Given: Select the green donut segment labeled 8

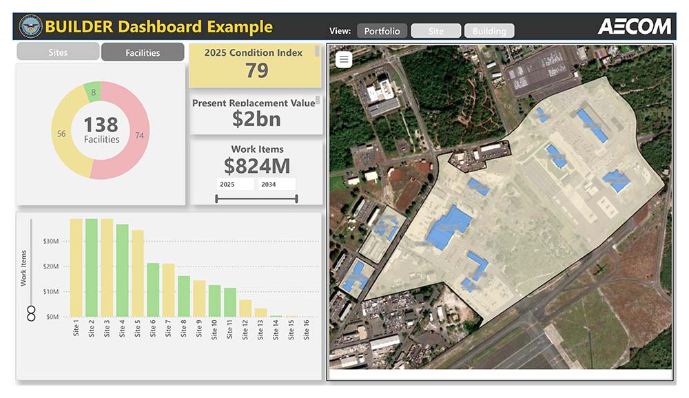Looking at the screenshot, I should tap(94, 92).
